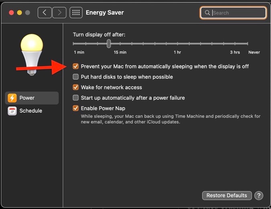This screenshot has height=209, width=271.
Task: Click the Energy Saver window title
Action: pyautogui.click(x=105, y=12)
